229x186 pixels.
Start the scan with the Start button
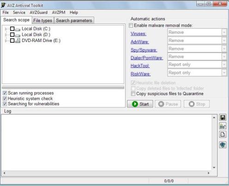[x=140, y=104]
